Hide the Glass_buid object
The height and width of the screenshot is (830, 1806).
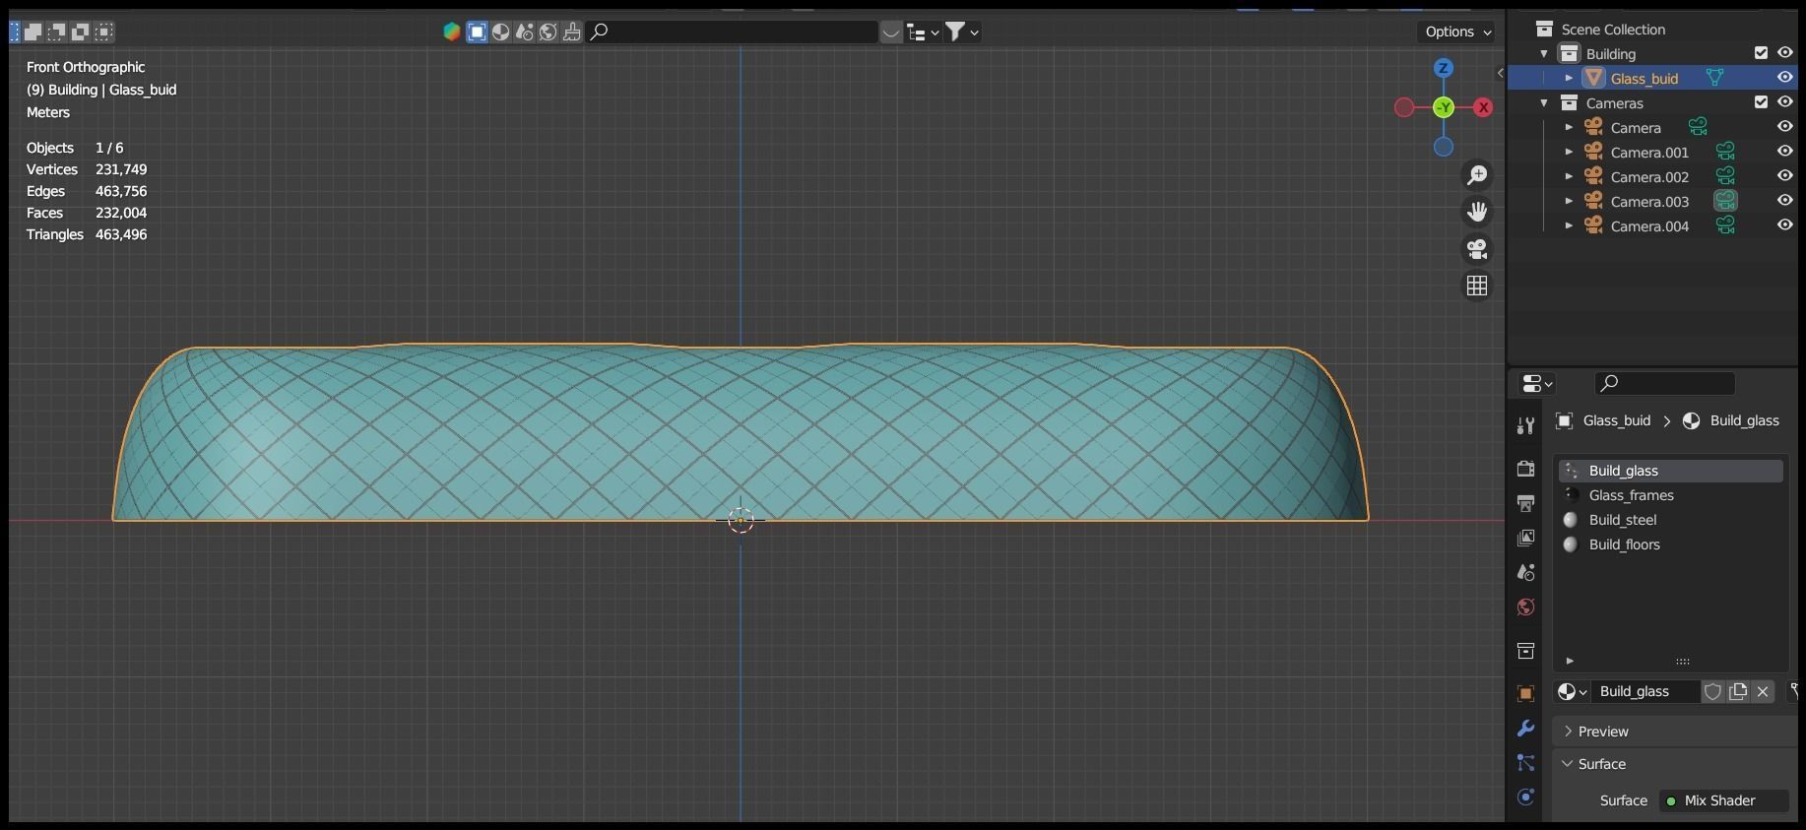coord(1784,78)
